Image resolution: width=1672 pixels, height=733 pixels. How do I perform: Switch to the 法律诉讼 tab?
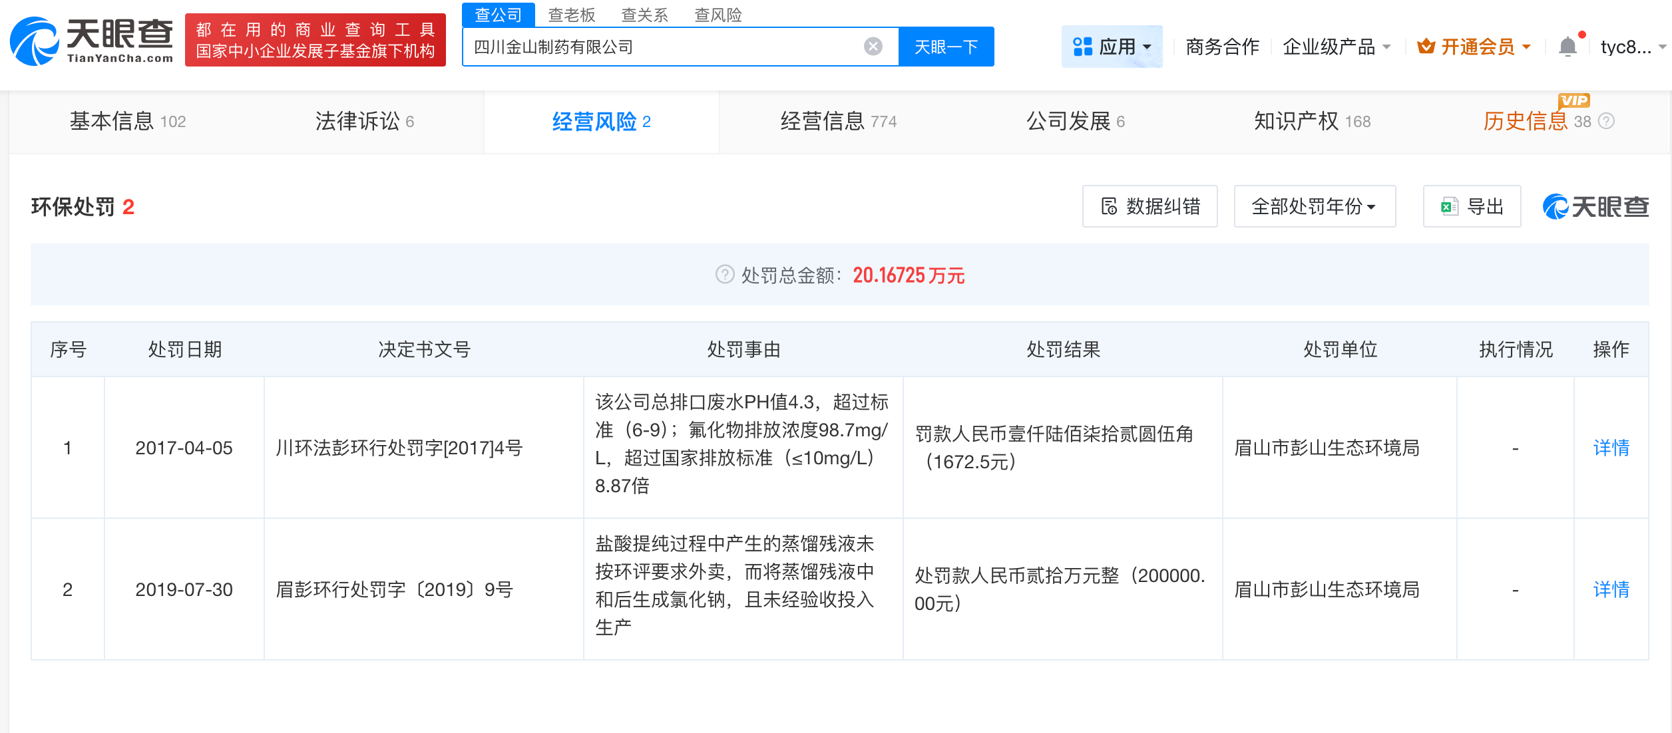click(x=364, y=121)
